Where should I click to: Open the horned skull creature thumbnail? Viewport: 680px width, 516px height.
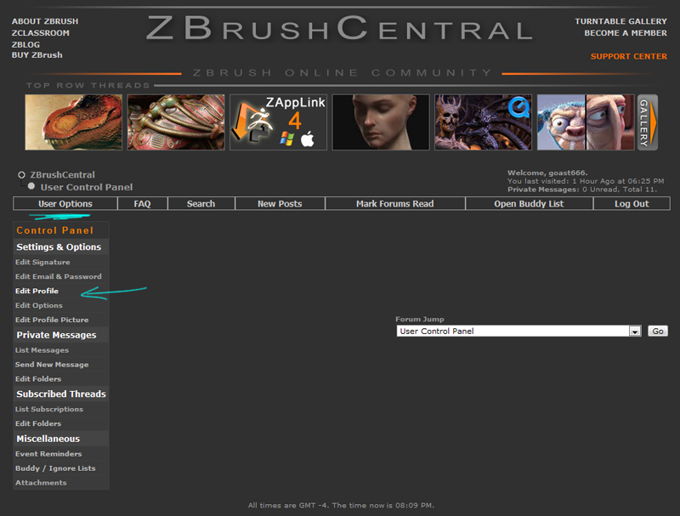483,122
